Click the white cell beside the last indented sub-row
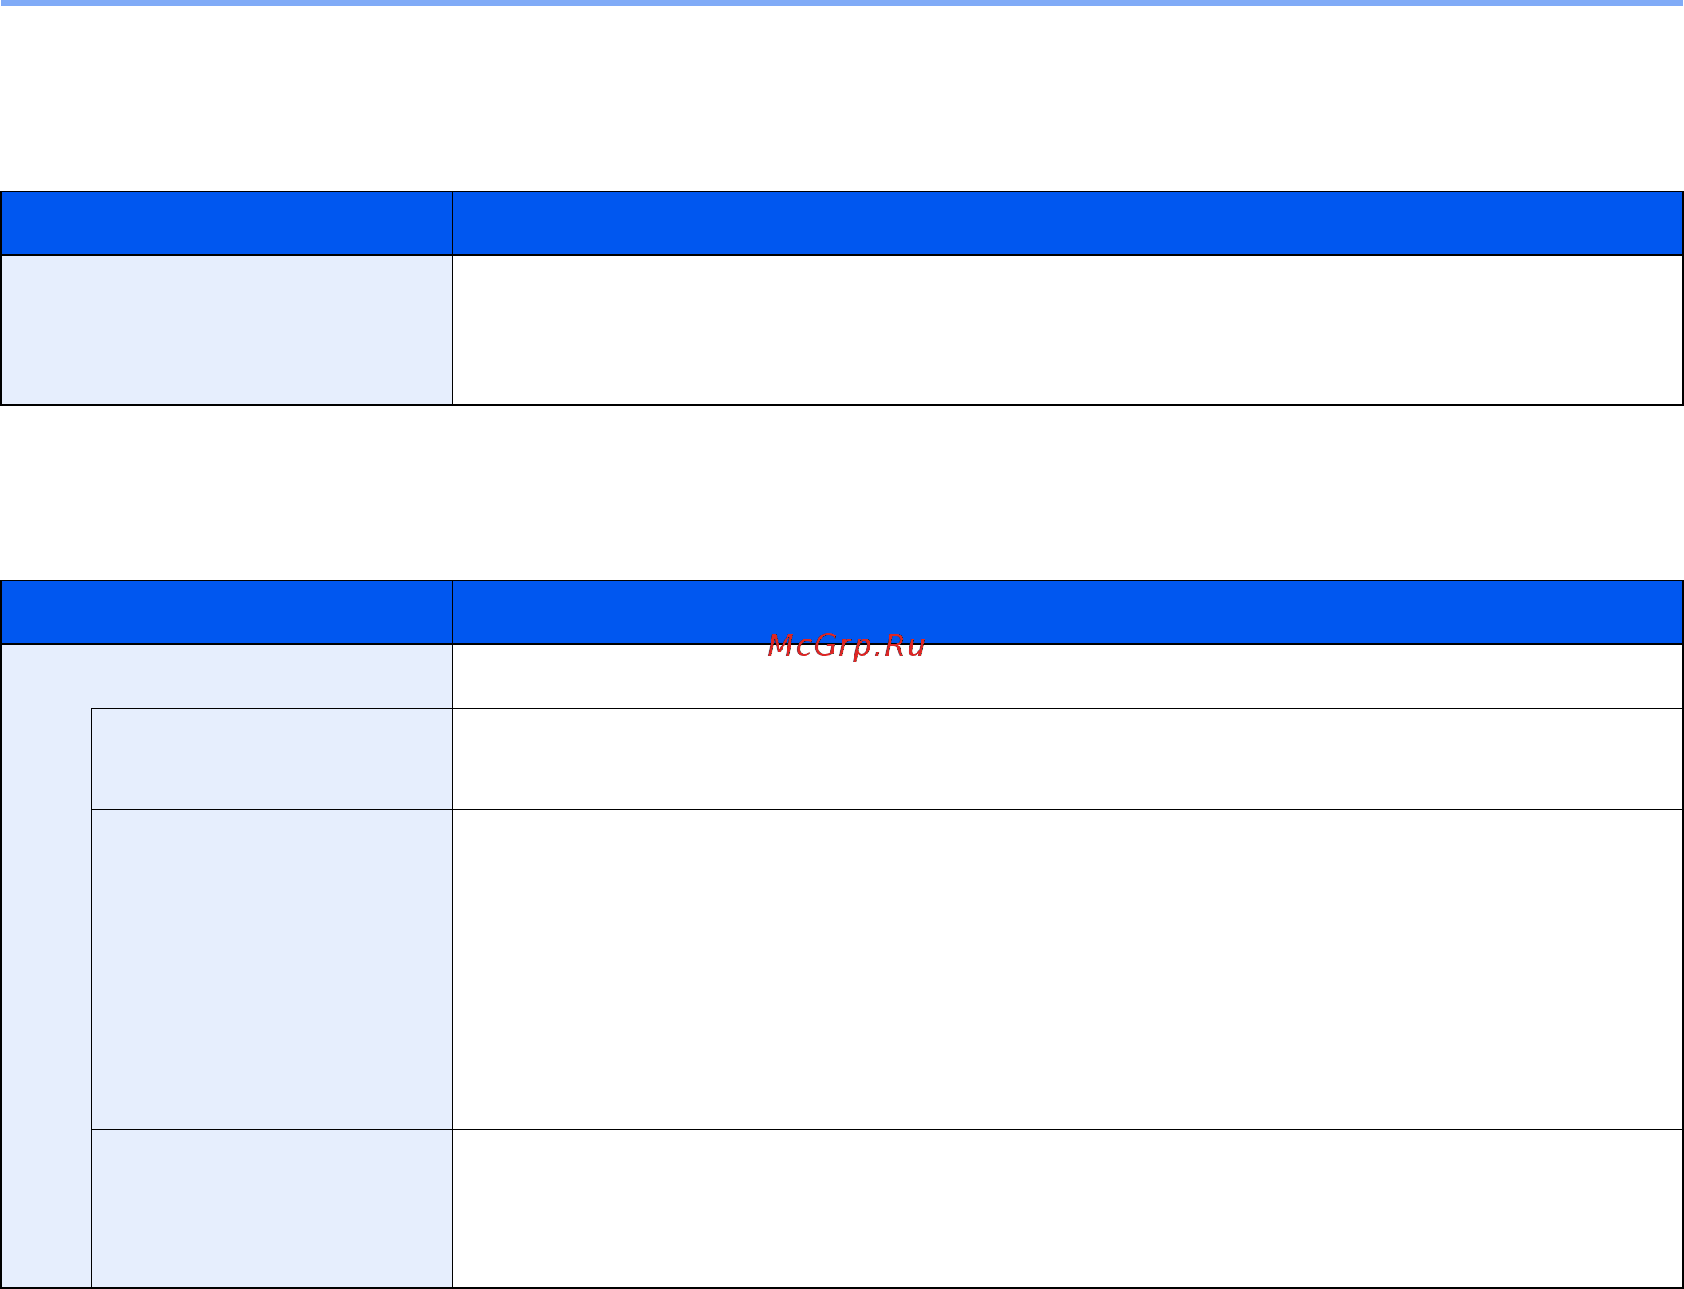1684x1289 pixels. click(1067, 1208)
